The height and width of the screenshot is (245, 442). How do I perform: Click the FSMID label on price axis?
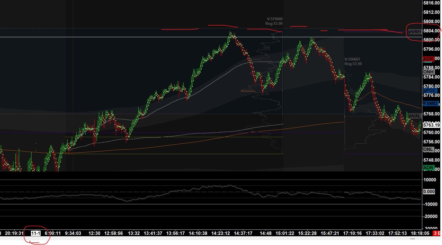431,103
